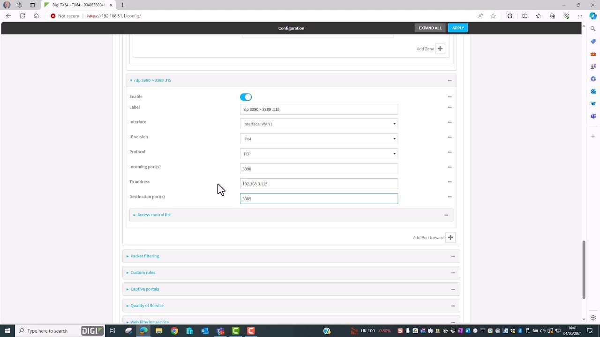Screen dimensions: 600x337
Task: Open the Edge Settings and more menu
Action: pyautogui.click(x=580, y=16)
